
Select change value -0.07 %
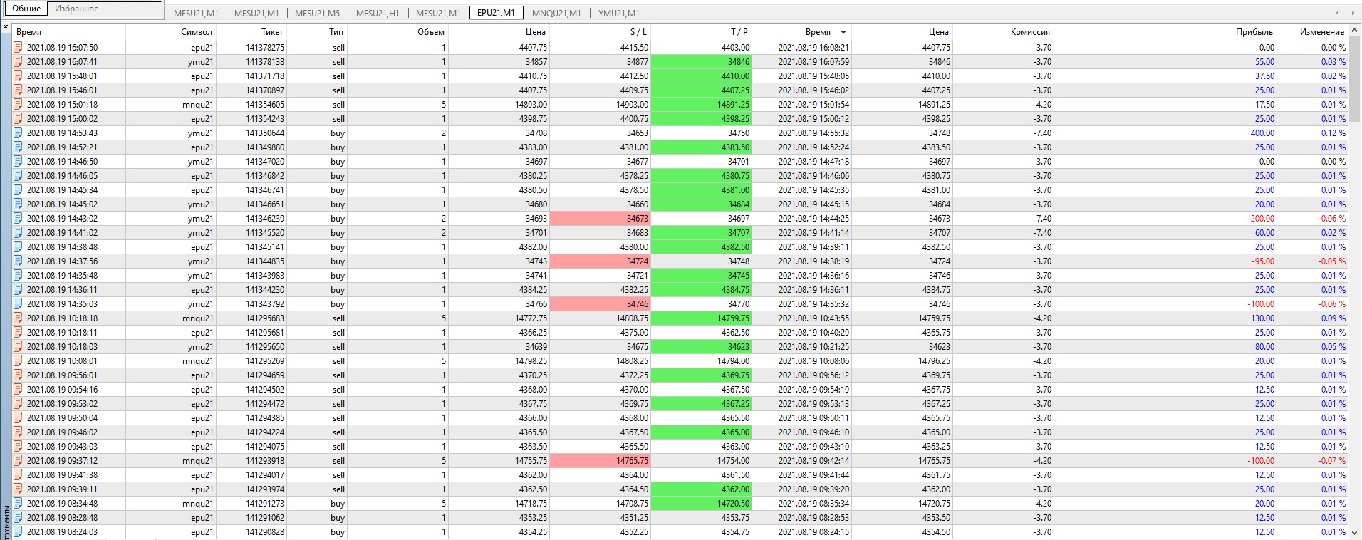tap(1331, 461)
